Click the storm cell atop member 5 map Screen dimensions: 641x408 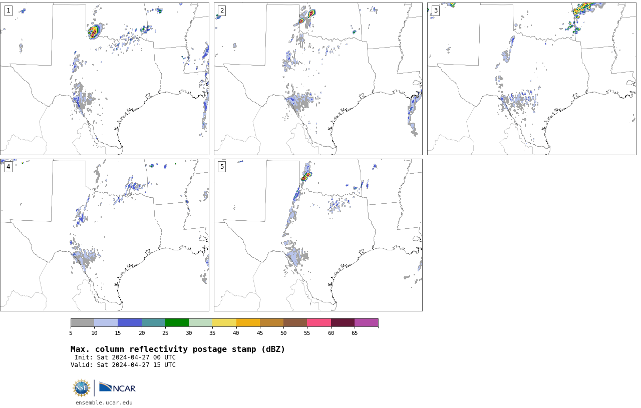point(306,176)
